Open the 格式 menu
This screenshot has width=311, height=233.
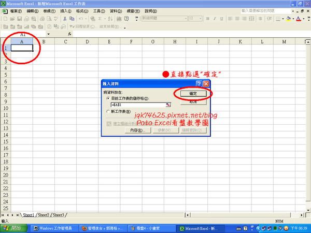82,11
